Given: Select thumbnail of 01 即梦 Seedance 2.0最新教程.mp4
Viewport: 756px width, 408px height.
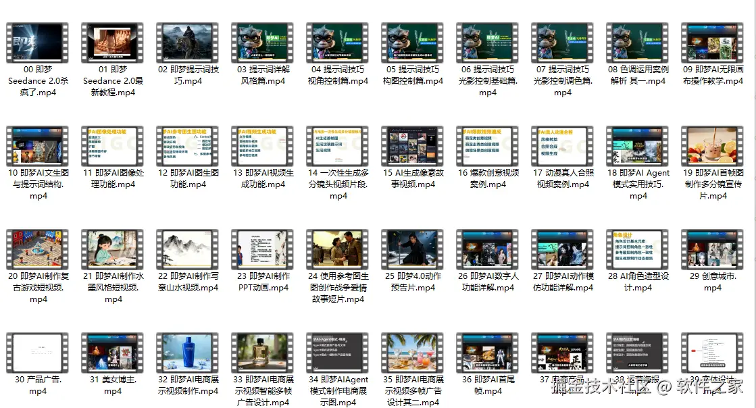Looking at the screenshot, I should [112, 43].
